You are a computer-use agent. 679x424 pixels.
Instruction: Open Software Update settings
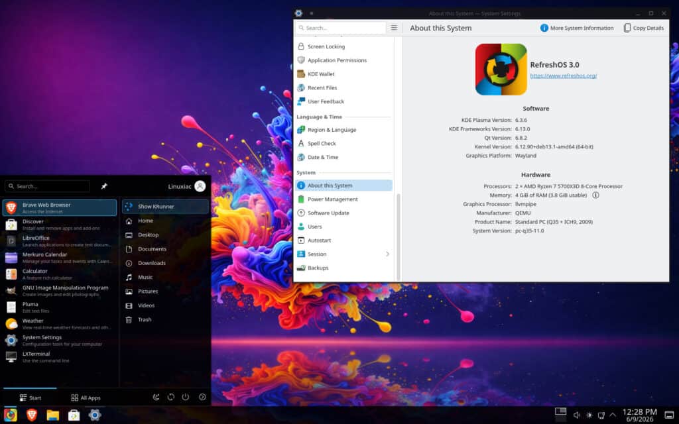[x=344, y=213]
